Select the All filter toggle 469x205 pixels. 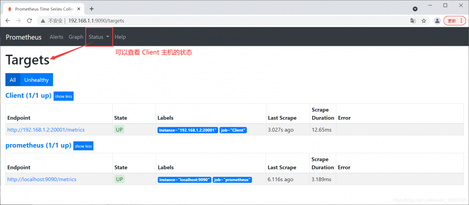[x=13, y=80]
